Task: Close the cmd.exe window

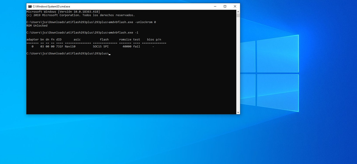Action: pyautogui.click(x=235, y=6)
